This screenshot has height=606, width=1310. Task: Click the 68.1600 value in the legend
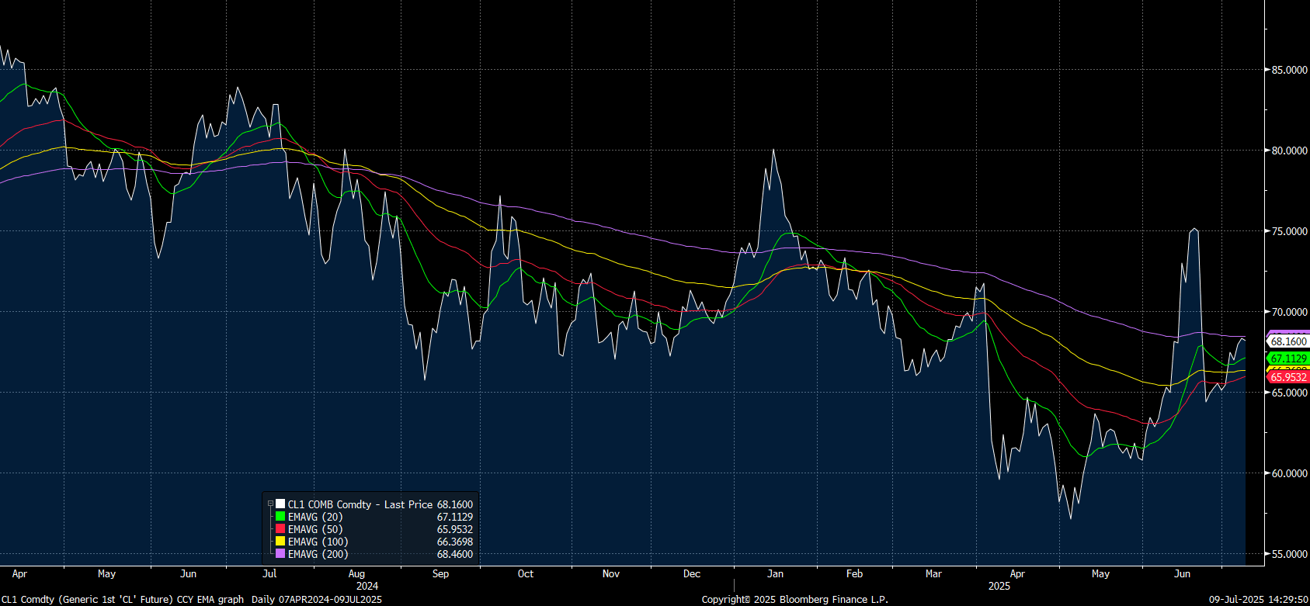click(455, 504)
